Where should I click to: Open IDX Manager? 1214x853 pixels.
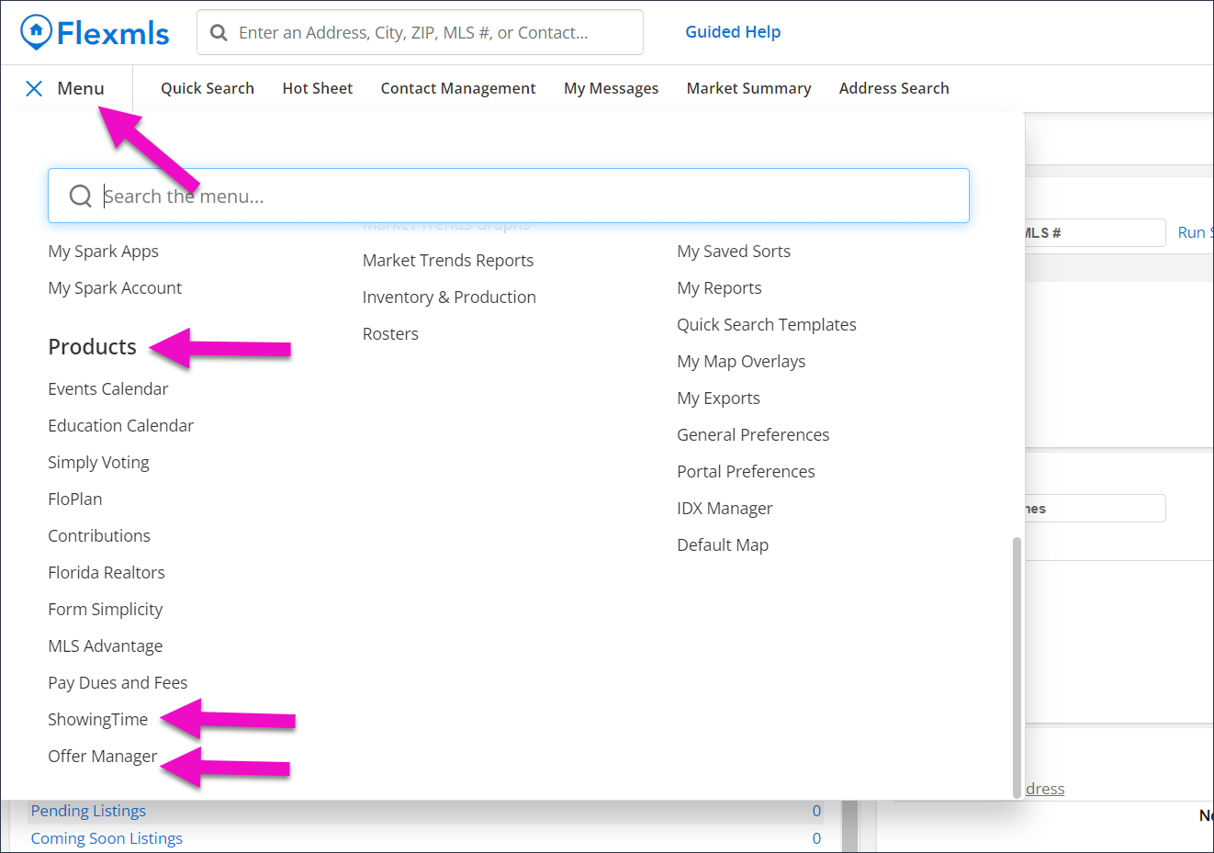click(x=725, y=509)
